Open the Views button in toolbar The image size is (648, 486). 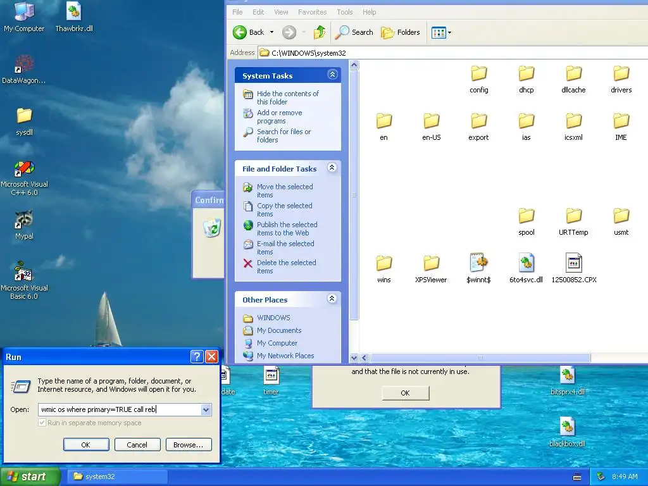pos(439,32)
